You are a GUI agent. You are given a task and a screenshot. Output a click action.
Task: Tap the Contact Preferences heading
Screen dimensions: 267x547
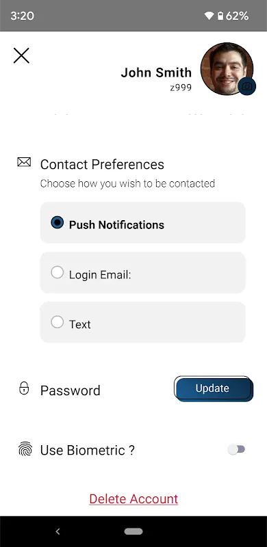click(x=102, y=164)
